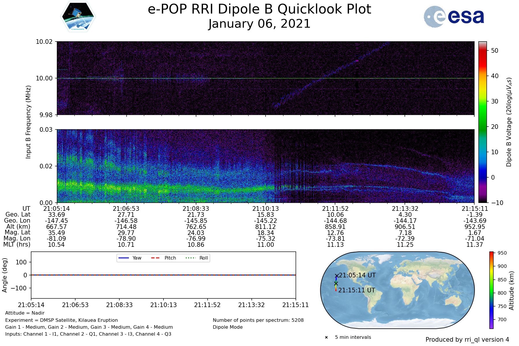Click the Dipole B Voltage colorbar
The image size is (519, 346).
click(x=482, y=122)
